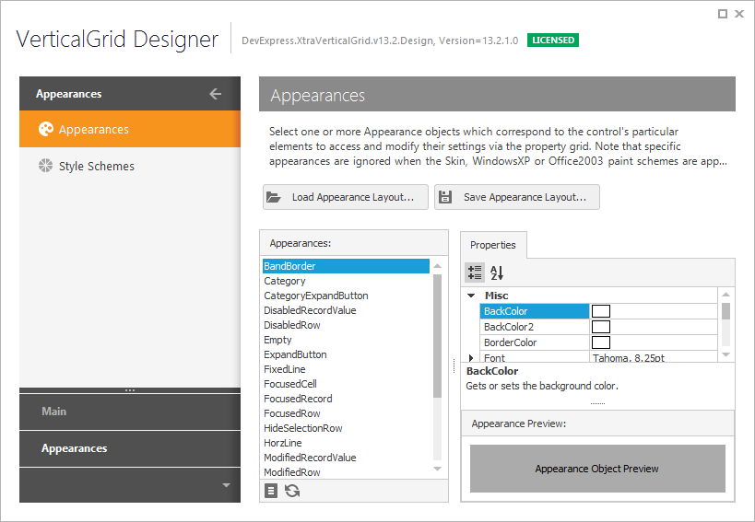Click property grid scroll-down arrow
This screenshot has width=755, height=522.
[726, 354]
